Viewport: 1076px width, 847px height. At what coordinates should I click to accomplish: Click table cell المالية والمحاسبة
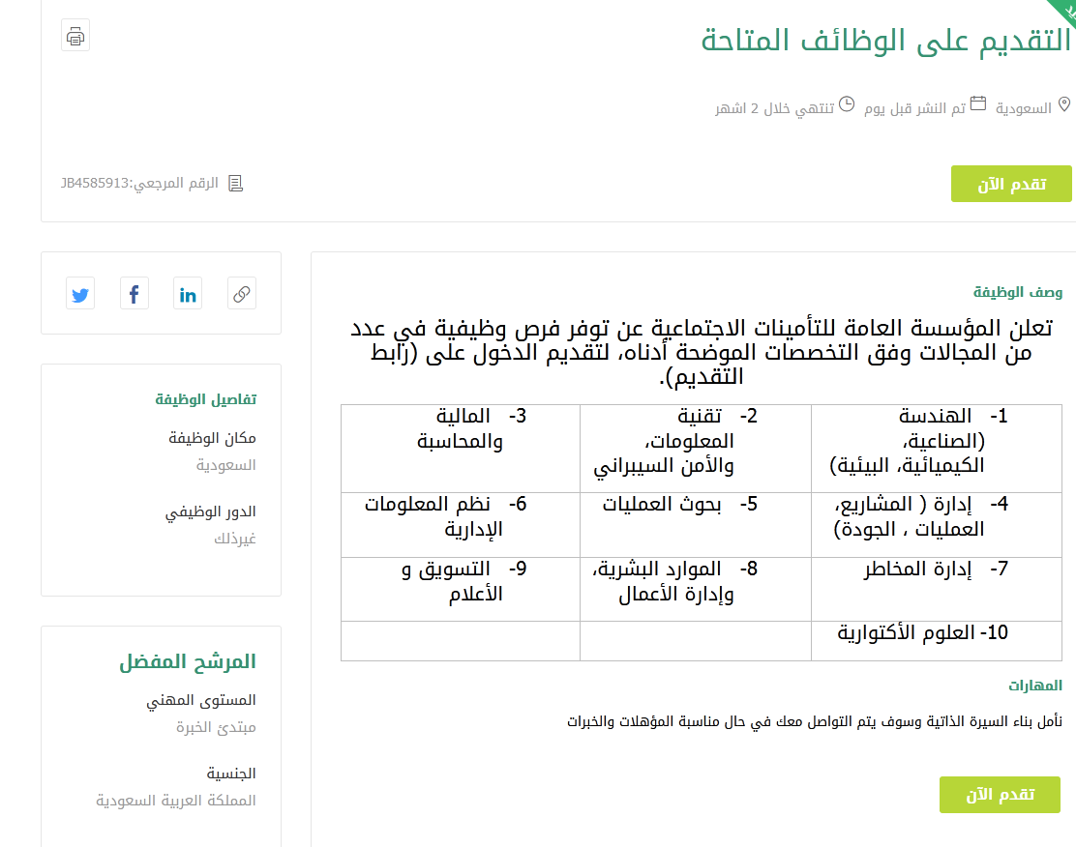click(461, 449)
